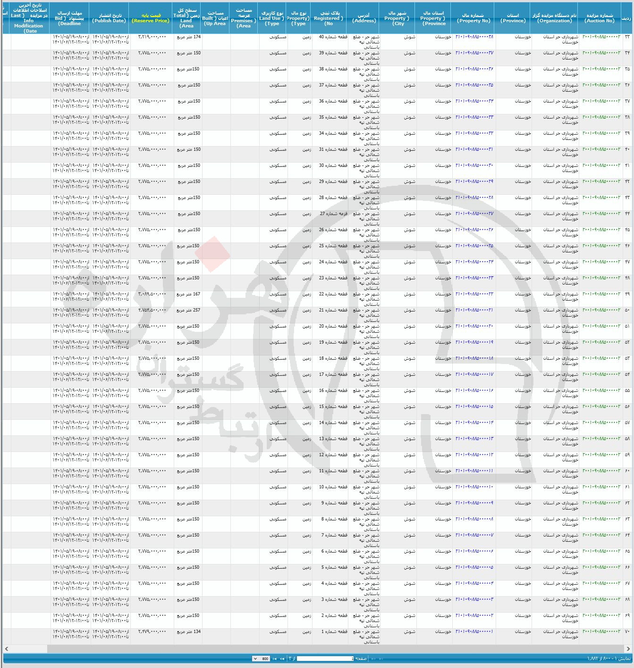Select the reserve price cell in row 70
The width and height of the screenshot is (634, 668).
(152, 637)
